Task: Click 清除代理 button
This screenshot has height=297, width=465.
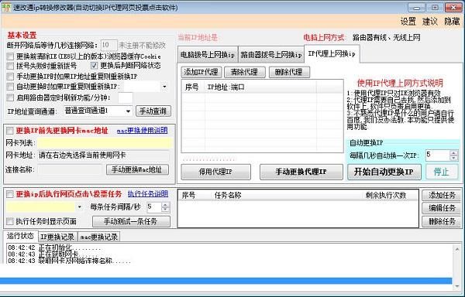Action: click(245, 72)
